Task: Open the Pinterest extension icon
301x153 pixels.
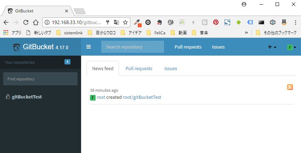Action: [x=216, y=22]
